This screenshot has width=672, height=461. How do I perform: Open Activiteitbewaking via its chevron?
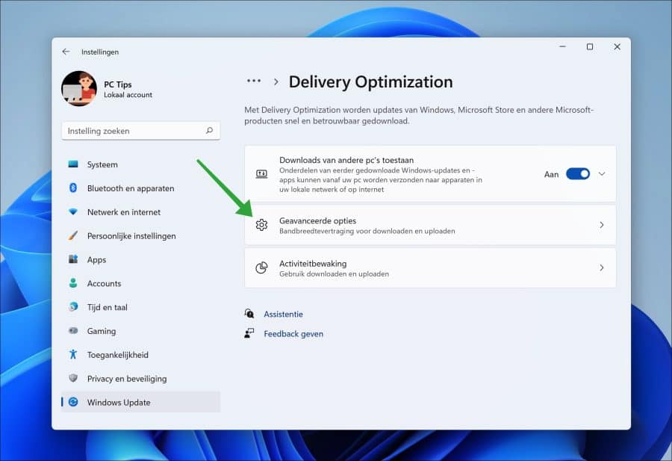[602, 267]
